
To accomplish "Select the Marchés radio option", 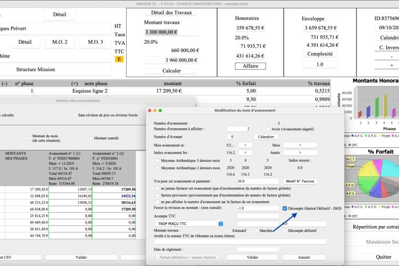I will 256,230.
